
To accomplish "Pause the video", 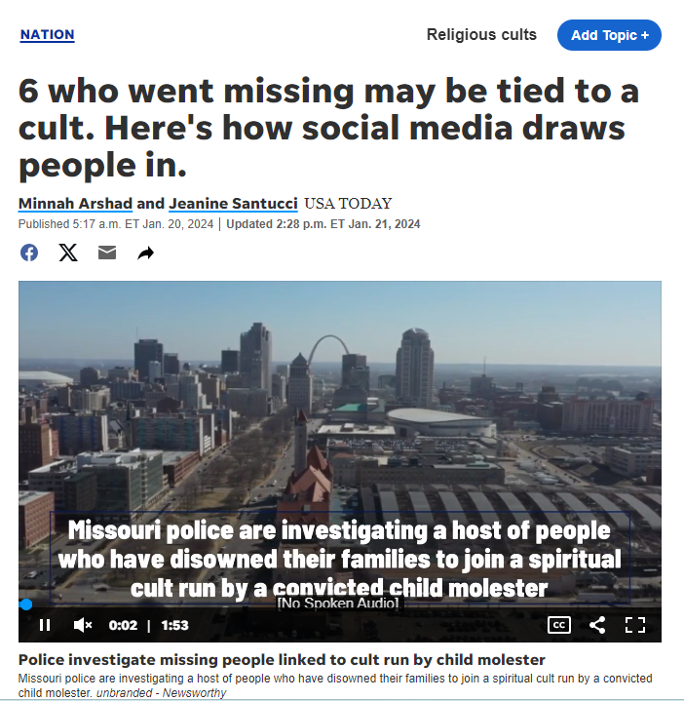I will (45, 625).
